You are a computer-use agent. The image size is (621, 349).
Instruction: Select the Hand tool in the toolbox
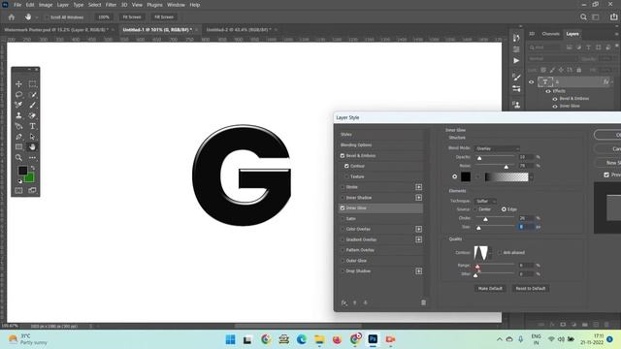32,146
